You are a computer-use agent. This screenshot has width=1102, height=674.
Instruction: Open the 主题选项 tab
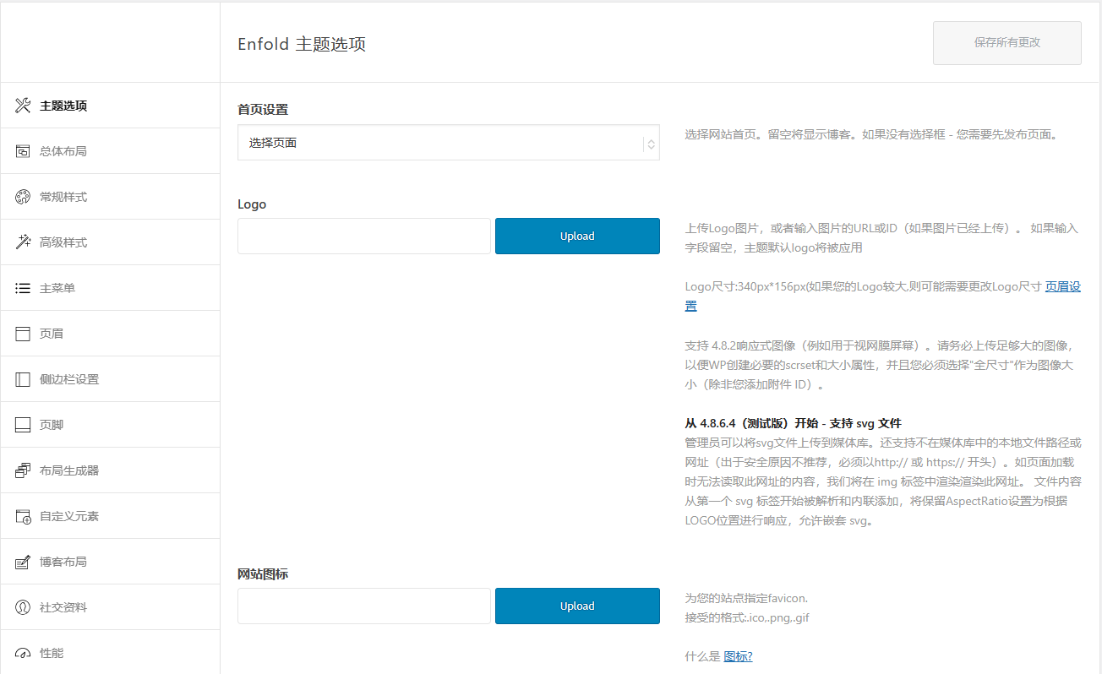[x=110, y=106]
